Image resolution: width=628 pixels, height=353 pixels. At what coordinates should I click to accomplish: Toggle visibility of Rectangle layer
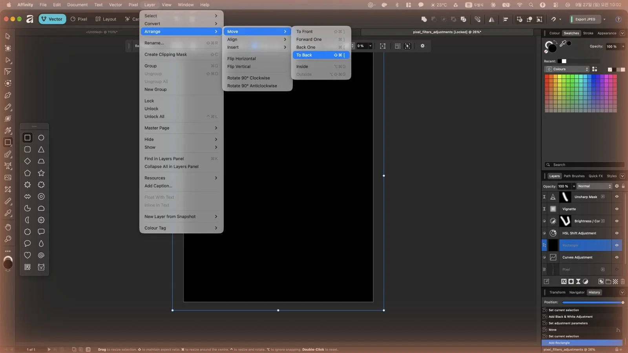pos(617,246)
